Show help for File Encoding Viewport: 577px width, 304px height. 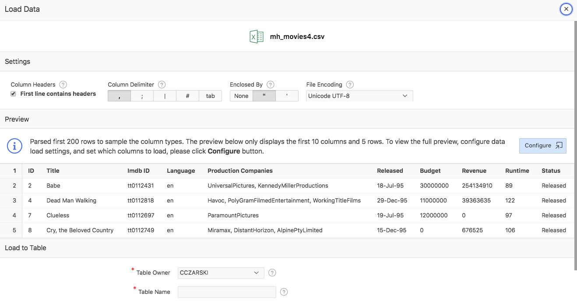[x=350, y=84]
